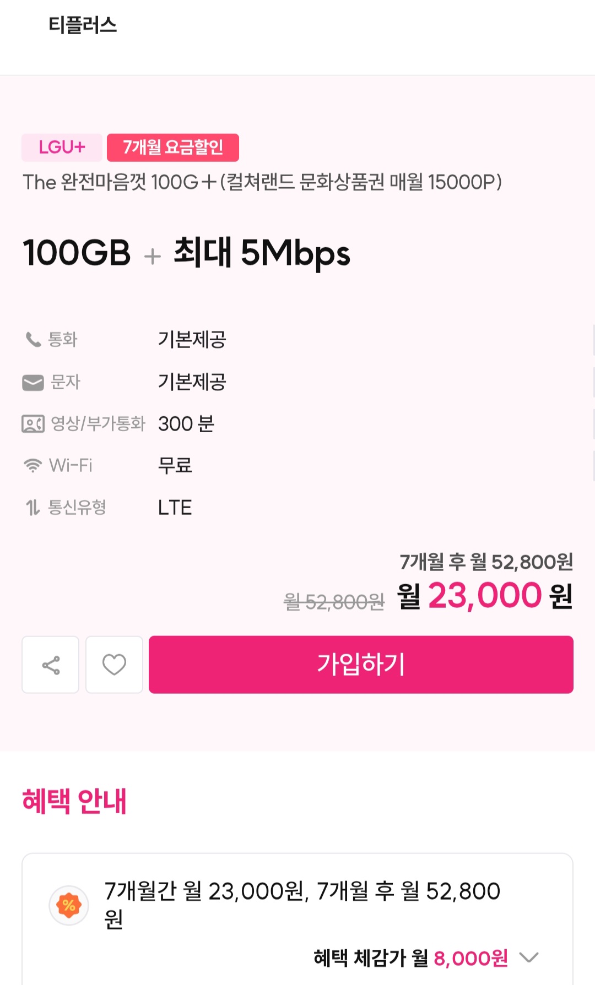Tap the 100GB data allowance heading
595x985 pixels.
77,253
